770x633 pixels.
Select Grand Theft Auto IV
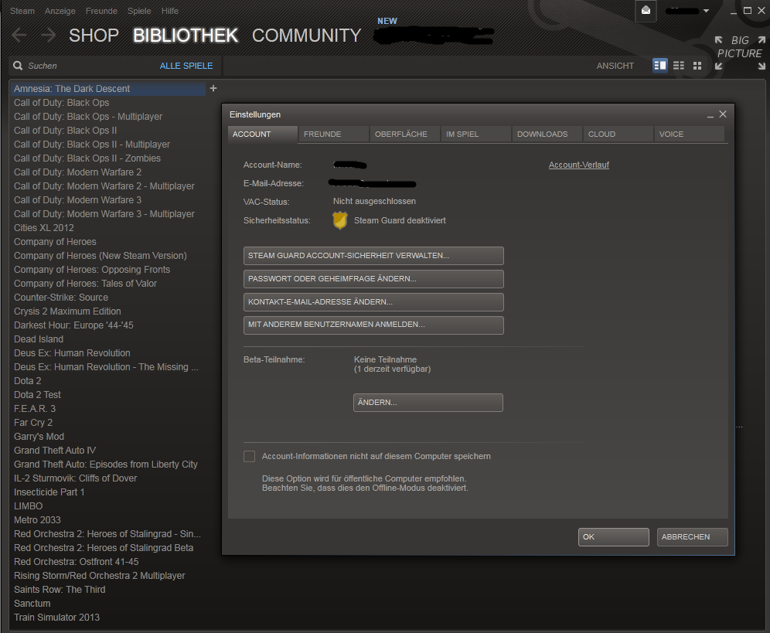[55, 451]
